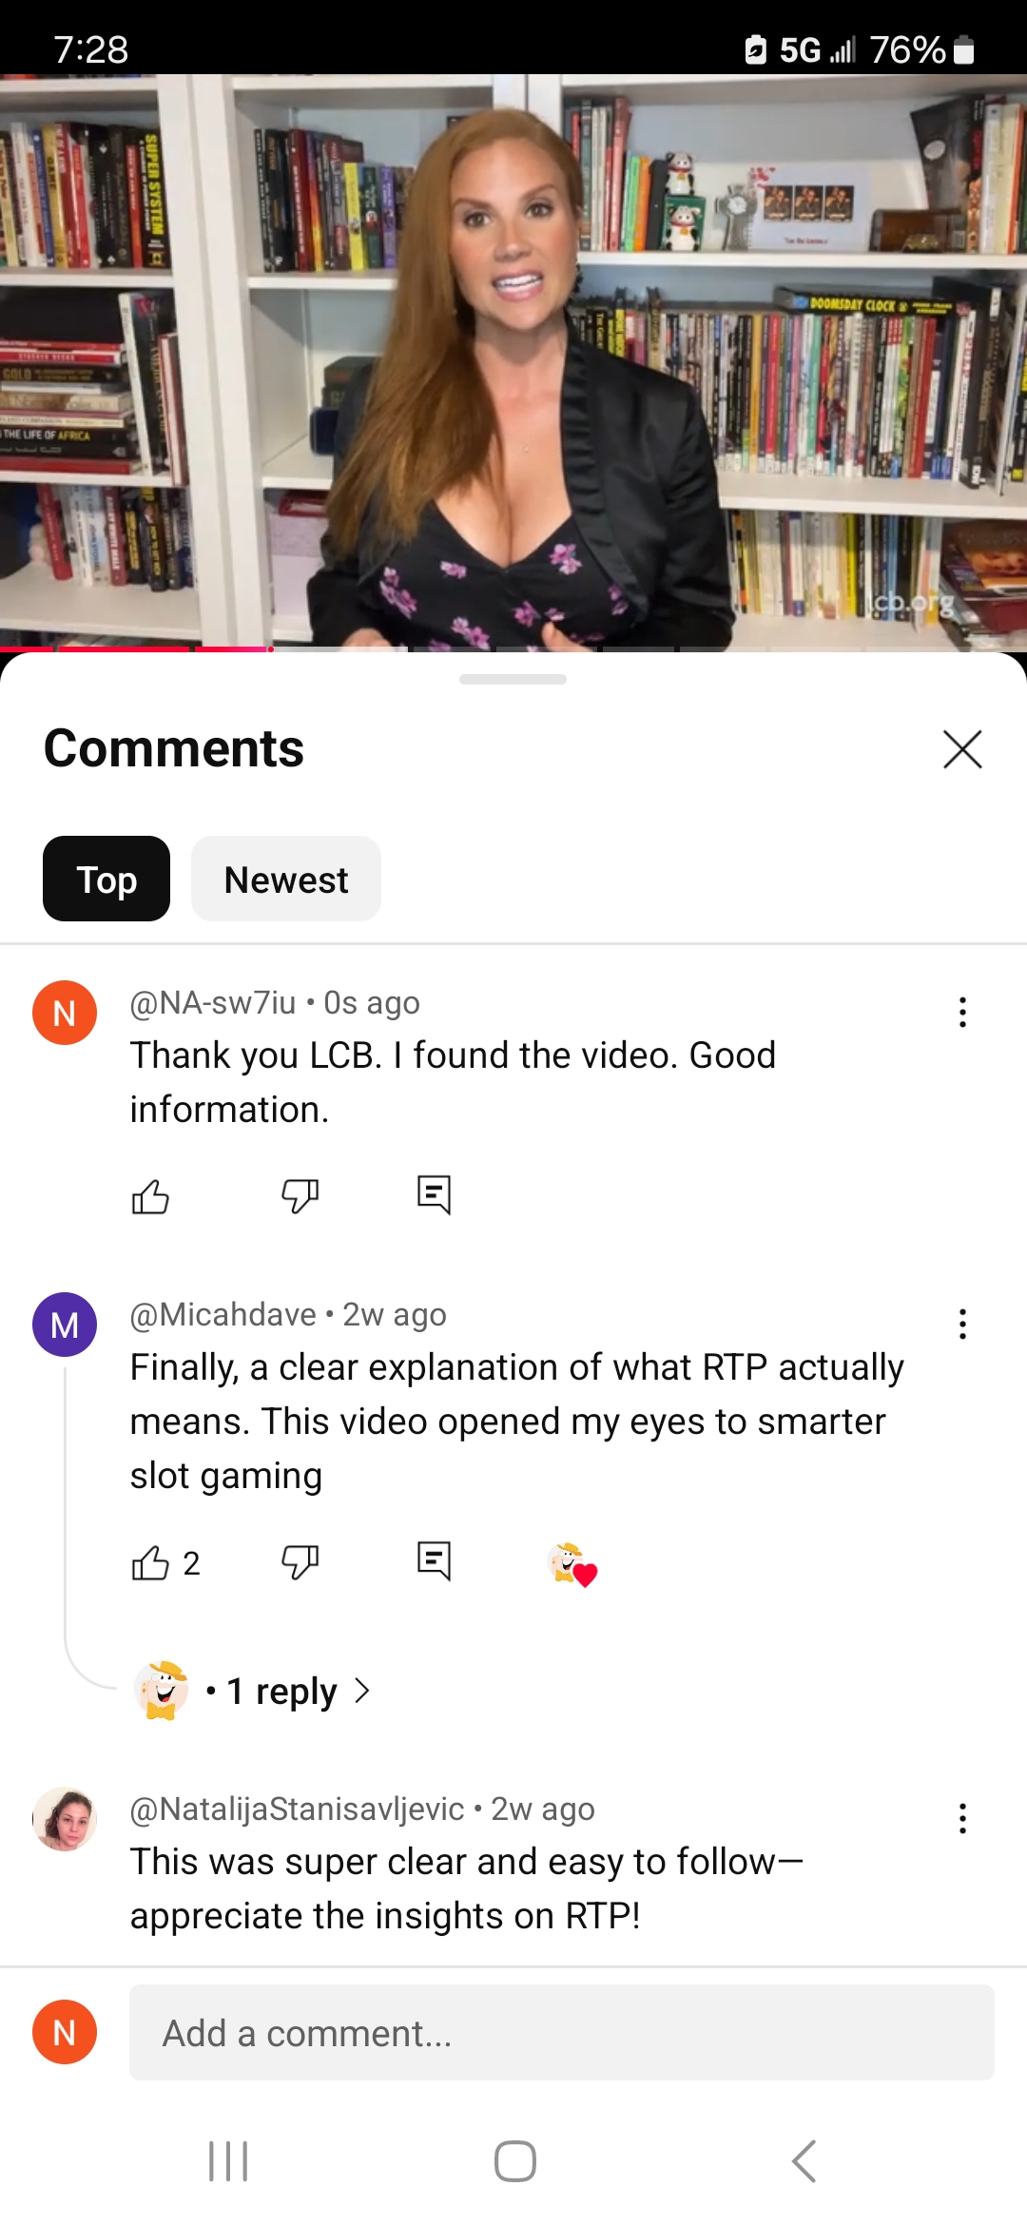Dislike the @NA-sw7iu comment
Image resolution: width=1027 pixels, height=2225 pixels.
300,1196
